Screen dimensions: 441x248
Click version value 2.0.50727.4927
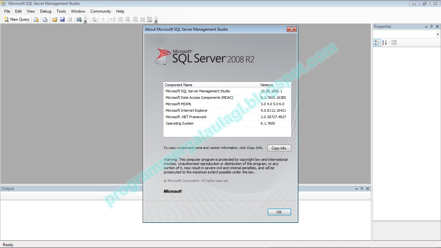coord(273,117)
